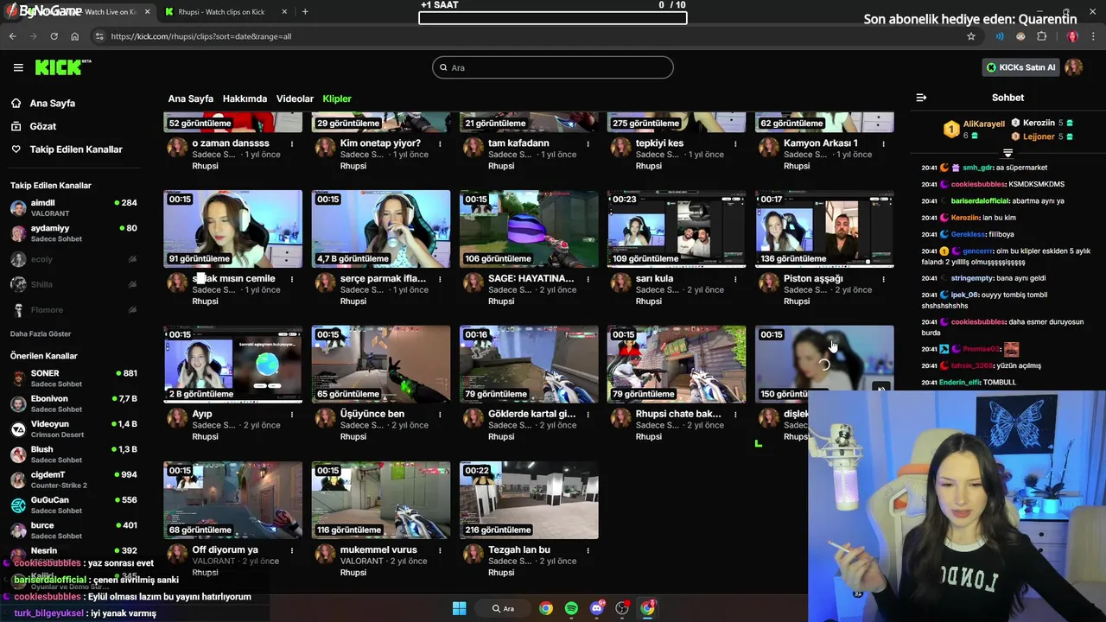Click the 'KICKs Satın Al' button
Image resolution: width=1106 pixels, height=622 pixels.
coord(1021,67)
